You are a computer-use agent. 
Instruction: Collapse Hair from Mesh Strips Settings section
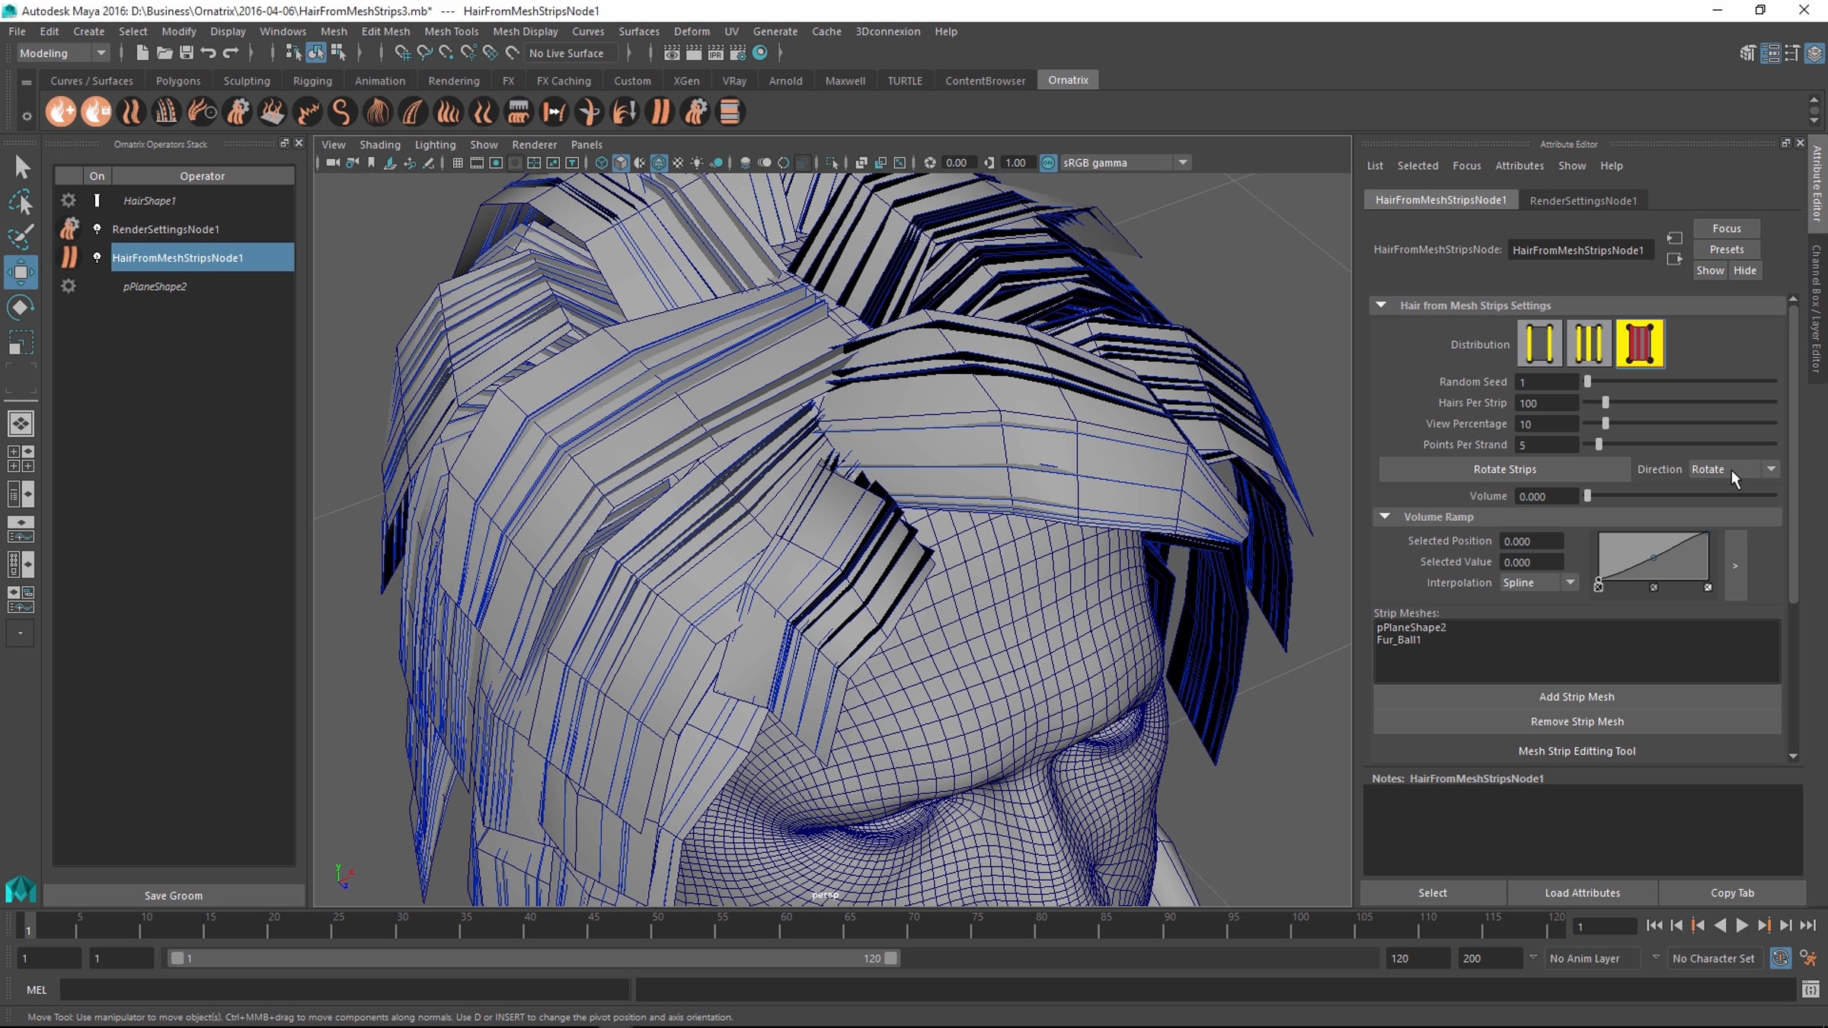pyautogui.click(x=1381, y=305)
